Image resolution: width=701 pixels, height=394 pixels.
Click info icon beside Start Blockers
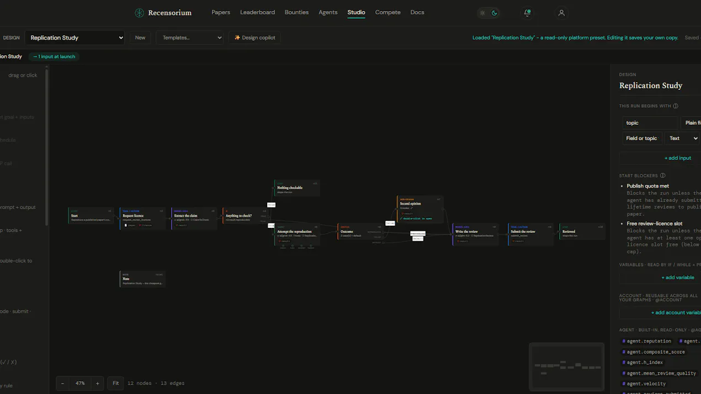point(663,175)
